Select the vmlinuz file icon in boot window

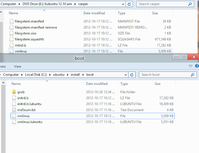click(14, 116)
